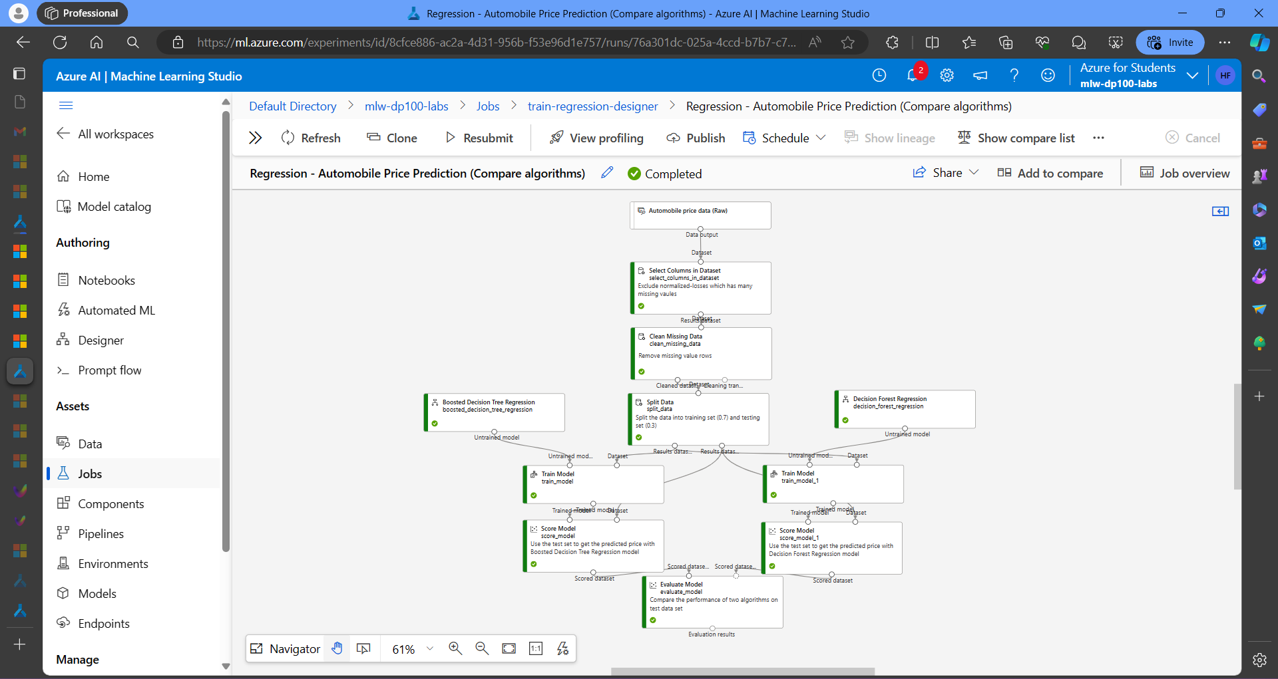Edit job name with pencil icon
The image size is (1278, 679).
[607, 173]
